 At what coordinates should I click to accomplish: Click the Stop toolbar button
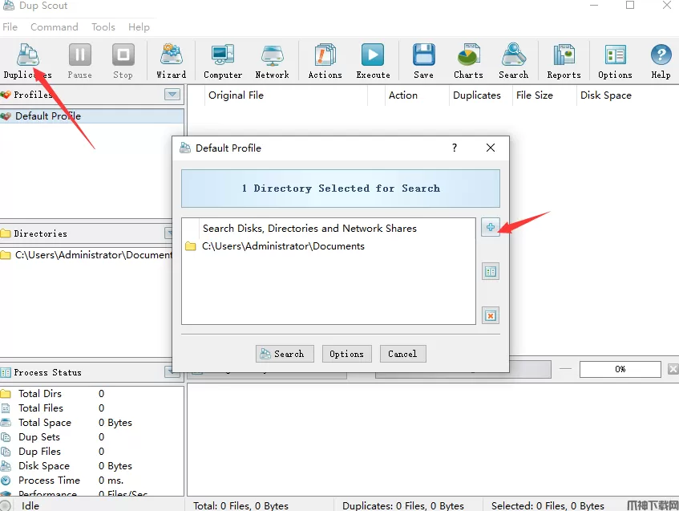click(x=123, y=61)
